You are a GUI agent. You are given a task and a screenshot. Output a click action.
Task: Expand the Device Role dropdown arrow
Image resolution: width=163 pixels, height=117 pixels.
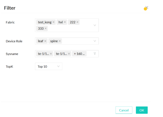(x=95, y=41)
